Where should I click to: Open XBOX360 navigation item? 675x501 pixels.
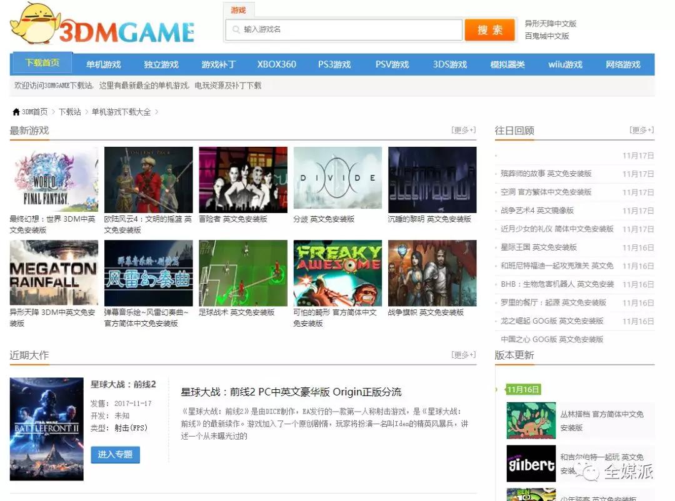pos(277,64)
